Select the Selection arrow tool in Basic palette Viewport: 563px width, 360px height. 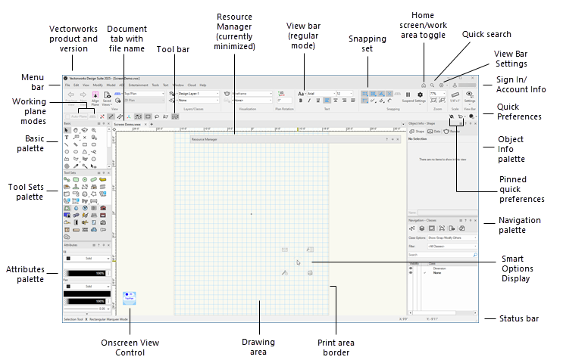point(66,130)
